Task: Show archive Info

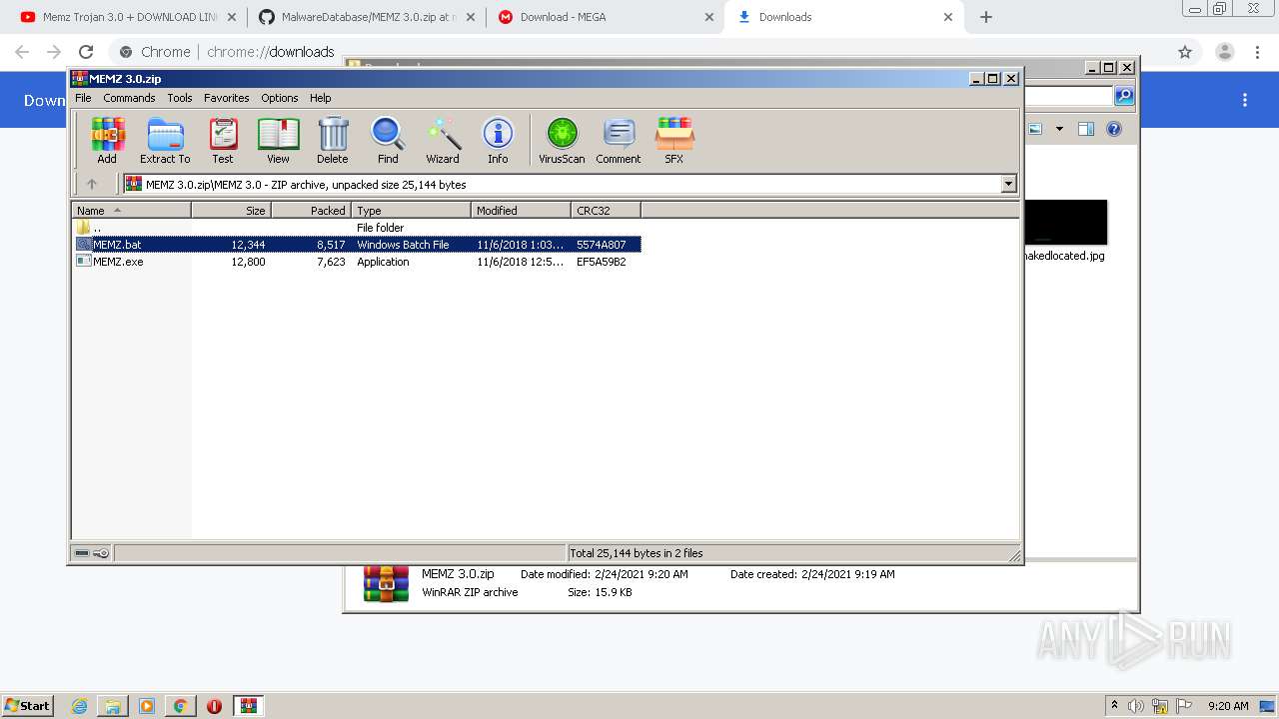Action: (x=498, y=140)
